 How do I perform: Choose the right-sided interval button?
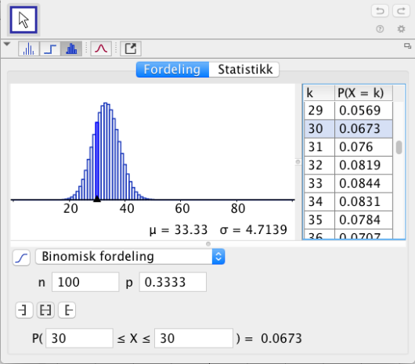tap(67, 310)
